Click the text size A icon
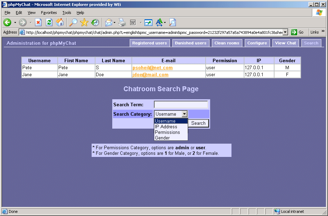This screenshot has height=216, width=328. [159, 22]
